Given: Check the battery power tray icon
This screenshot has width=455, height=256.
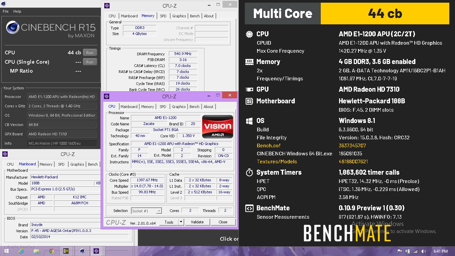Looking at the screenshot, I should pyautogui.click(x=408, y=251).
